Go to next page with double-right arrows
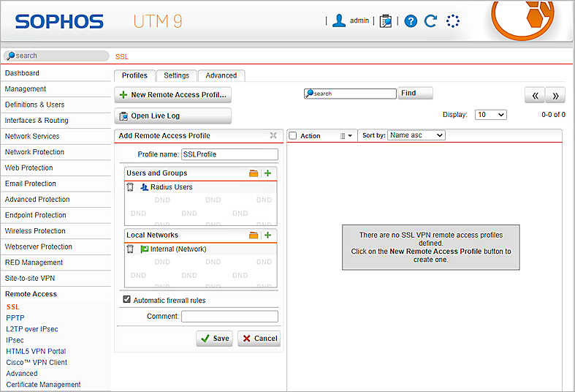 555,95
